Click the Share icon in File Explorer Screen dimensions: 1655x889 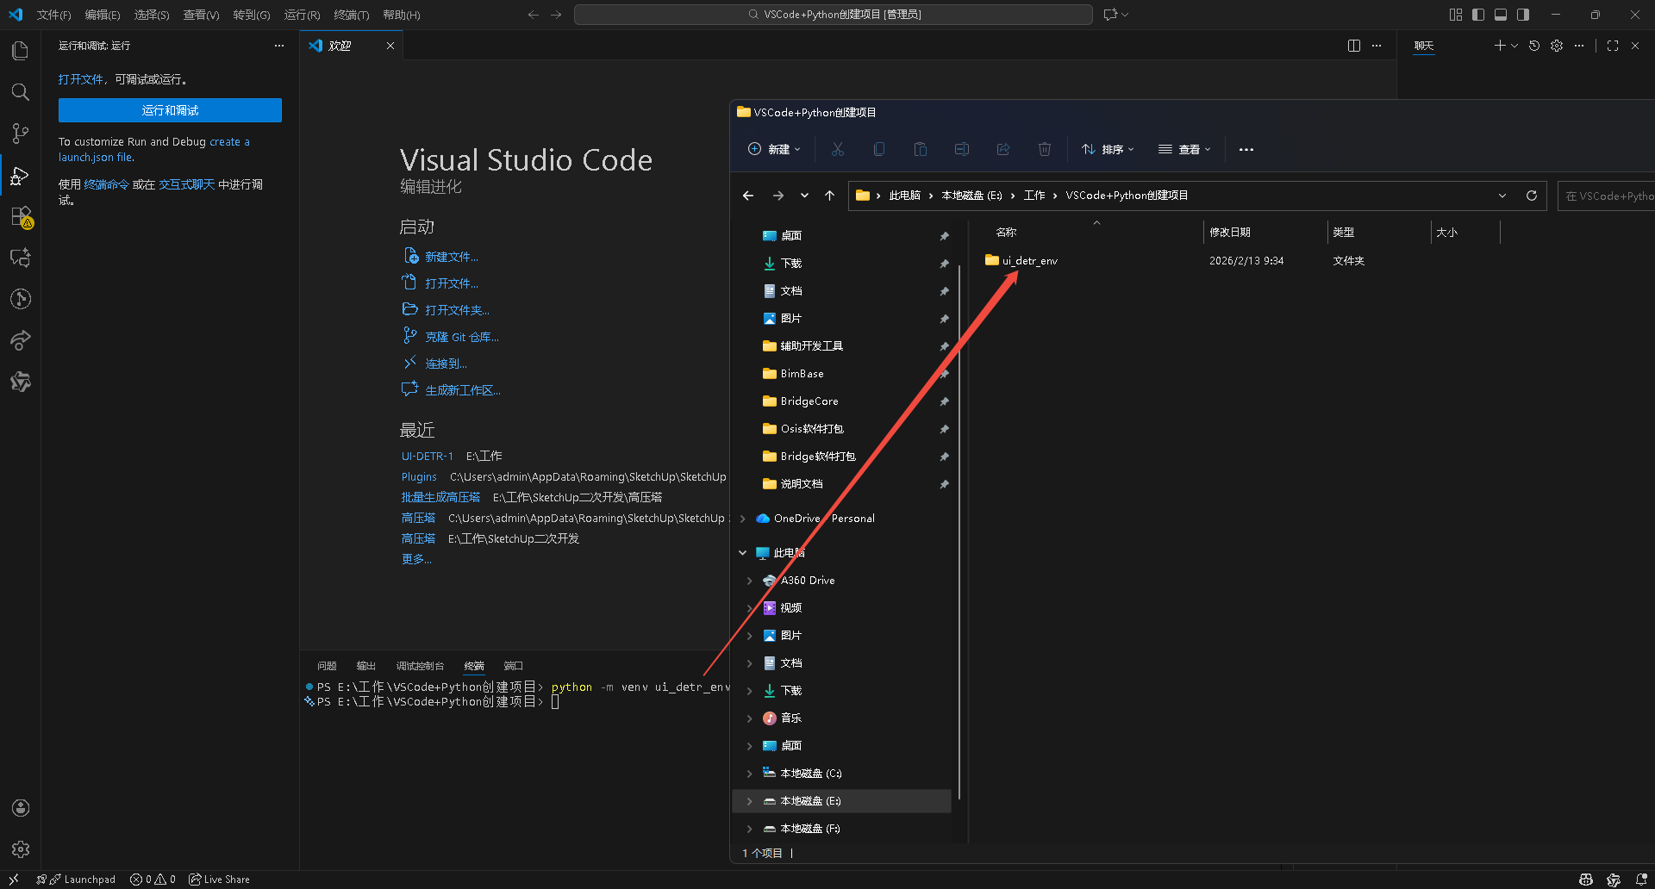[x=1002, y=149]
